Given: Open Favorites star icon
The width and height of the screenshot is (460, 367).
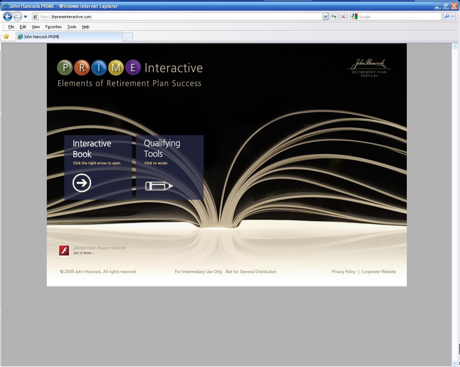Looking at the screenshot, I should point(6,36).
